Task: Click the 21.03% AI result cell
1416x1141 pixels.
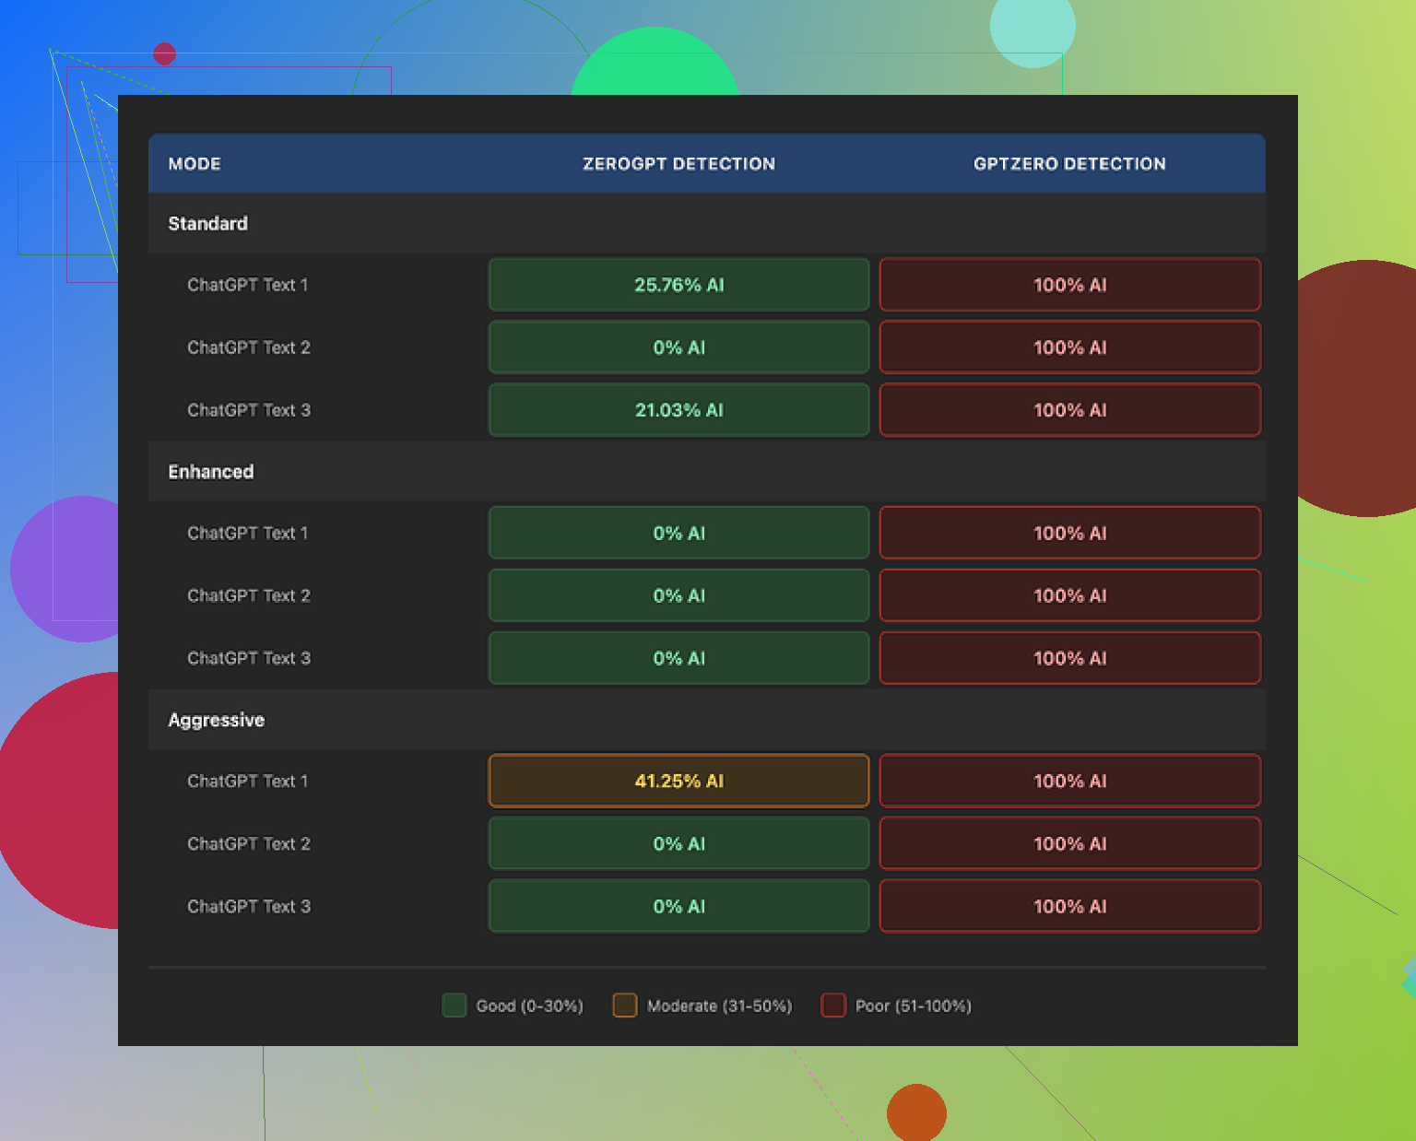Action: point(678,410)
